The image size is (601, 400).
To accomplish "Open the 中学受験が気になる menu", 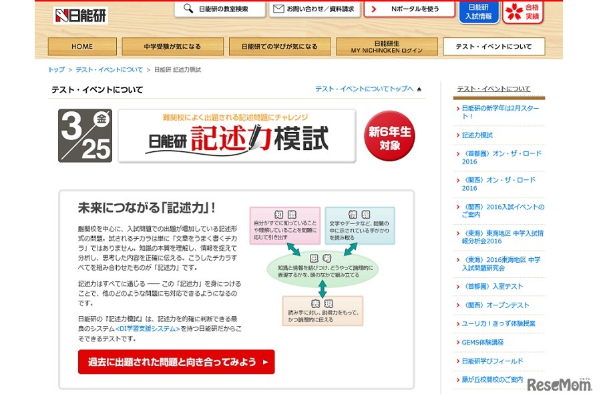I will [171, 47].
